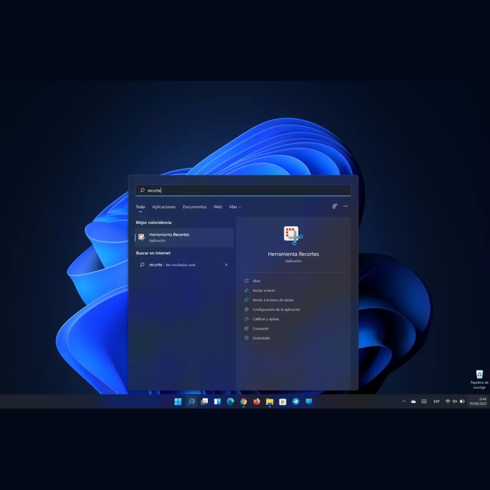Switch to the Web tab
The height and width of the screenshot is (490, 490).
(x=218, y=207)
